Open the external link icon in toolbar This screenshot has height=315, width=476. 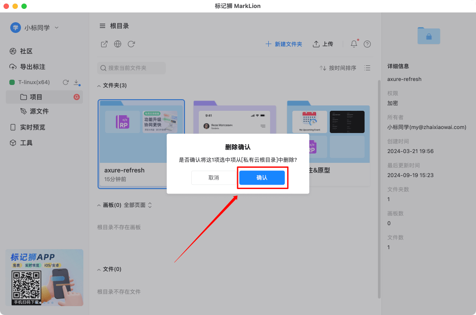104,44
